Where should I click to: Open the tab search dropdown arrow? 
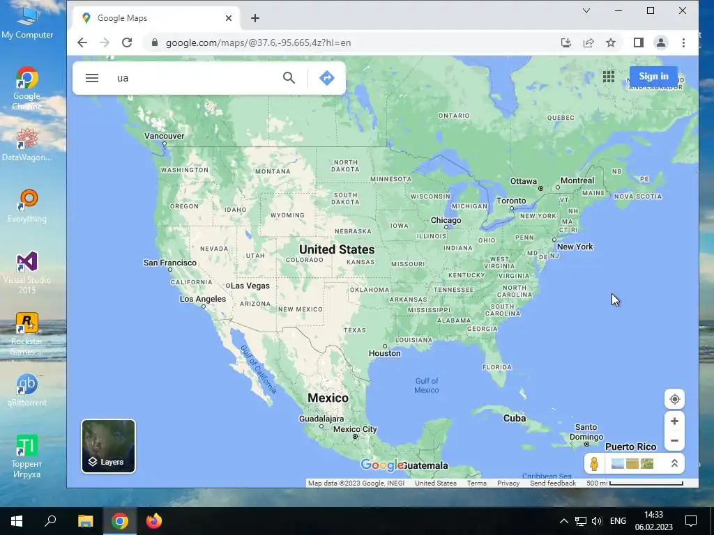click(586, 10)
